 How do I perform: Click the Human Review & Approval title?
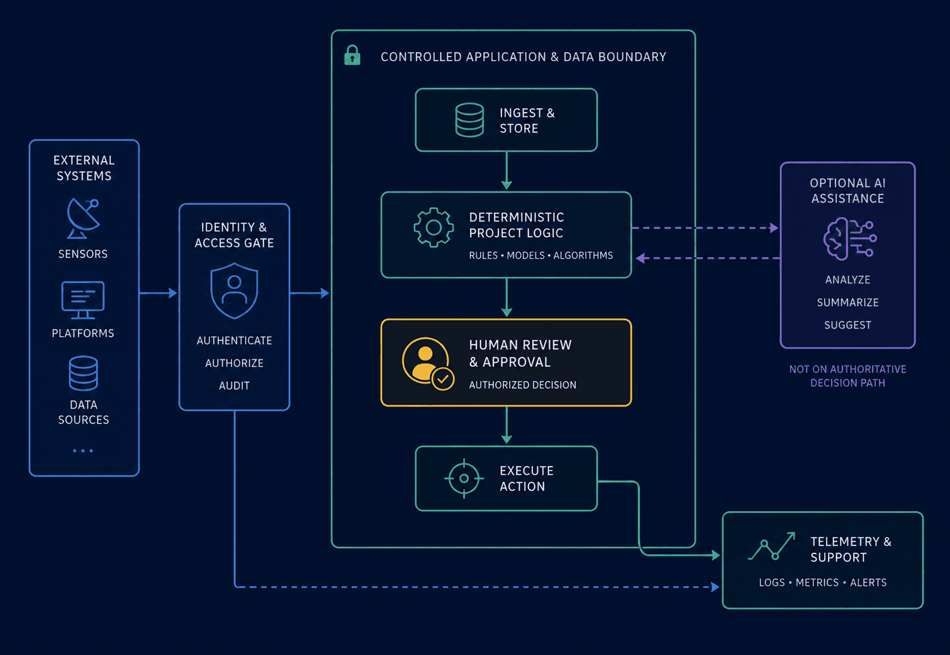(520, 353)
